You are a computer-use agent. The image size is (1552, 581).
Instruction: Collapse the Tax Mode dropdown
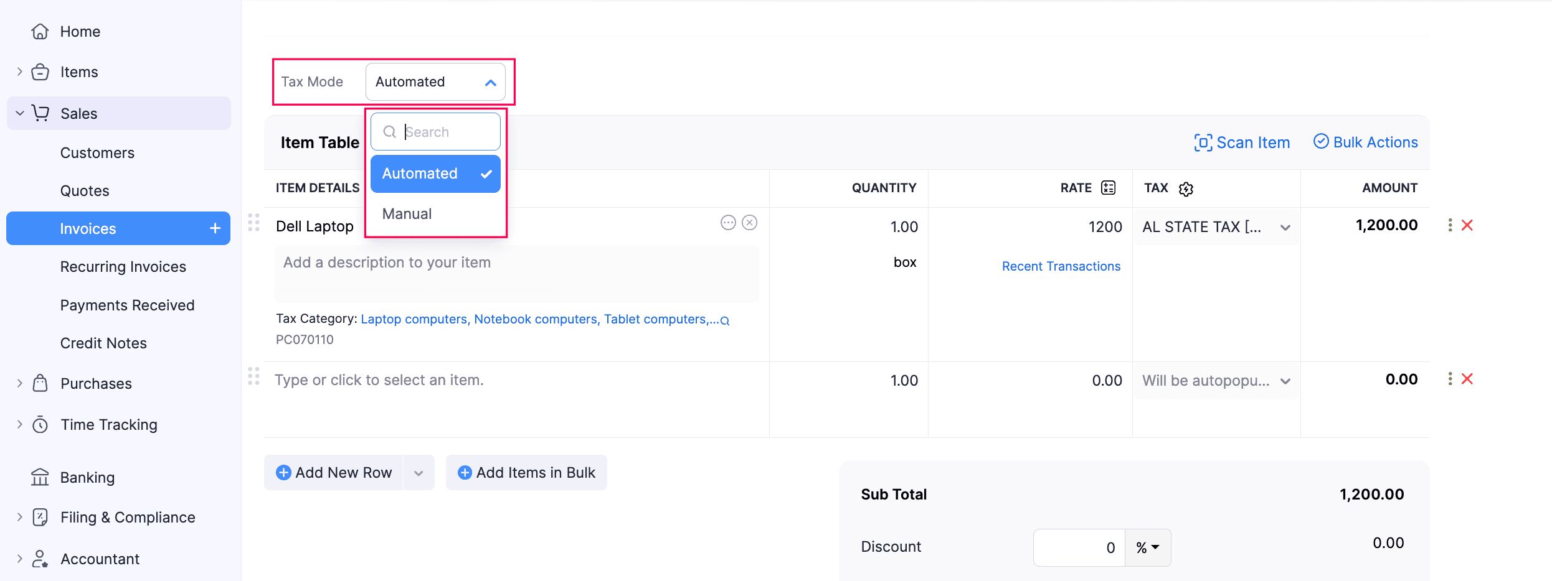point(491,82)
